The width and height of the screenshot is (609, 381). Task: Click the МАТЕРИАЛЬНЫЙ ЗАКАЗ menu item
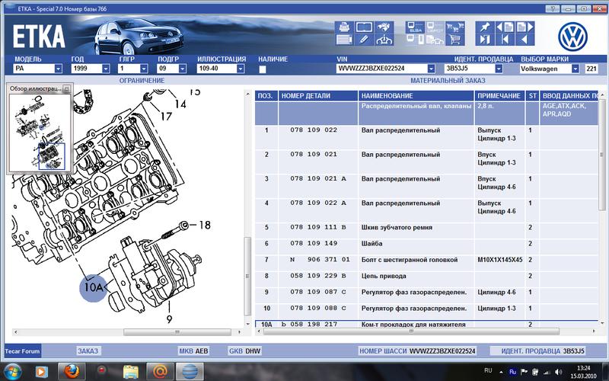click(448, 81)
